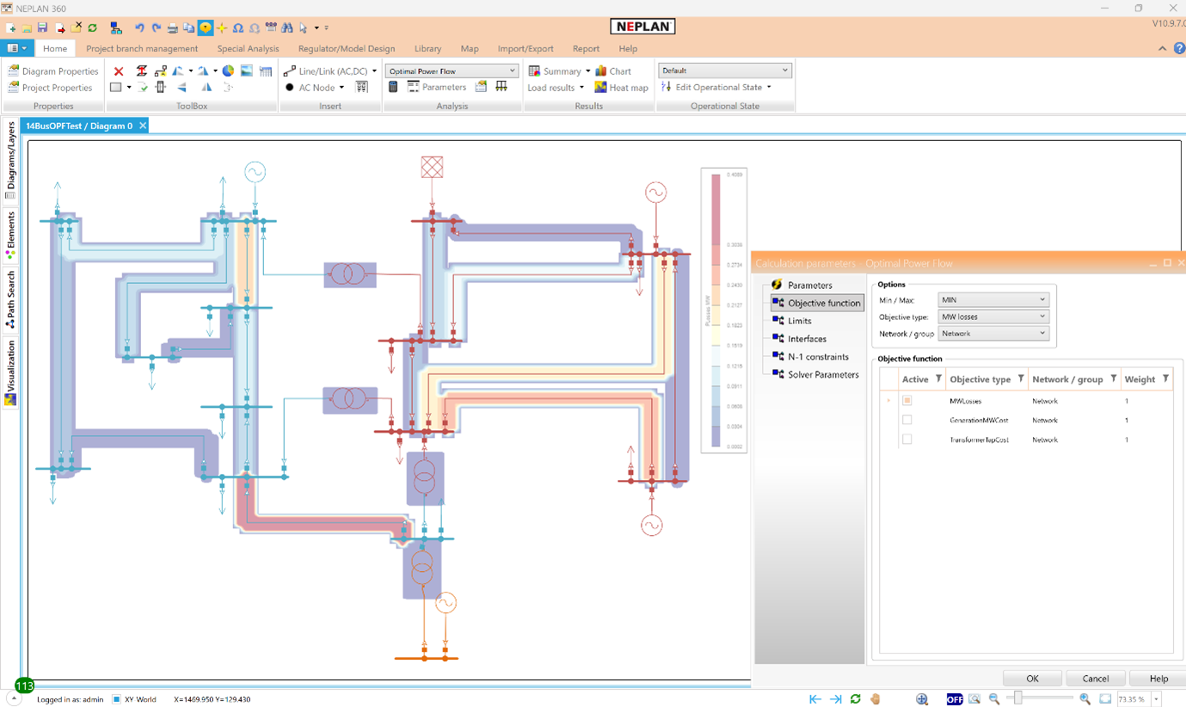Click the red X delete tool in ToolBox
This screenshot has height=707, width=1186.
click(x=119, y=71)
